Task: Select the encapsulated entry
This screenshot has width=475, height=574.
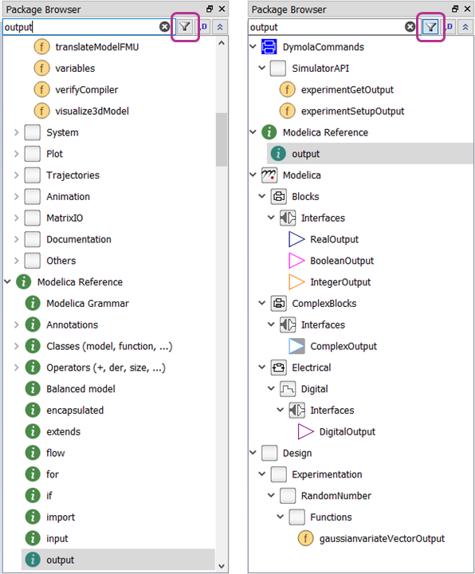Action: coord(75,410)
